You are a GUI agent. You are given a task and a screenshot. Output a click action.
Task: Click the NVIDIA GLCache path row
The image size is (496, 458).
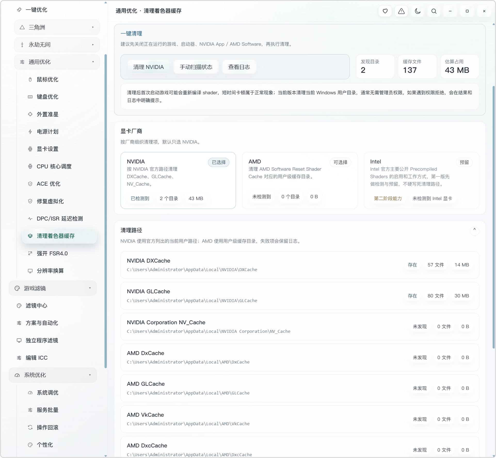tap(300, 296)
